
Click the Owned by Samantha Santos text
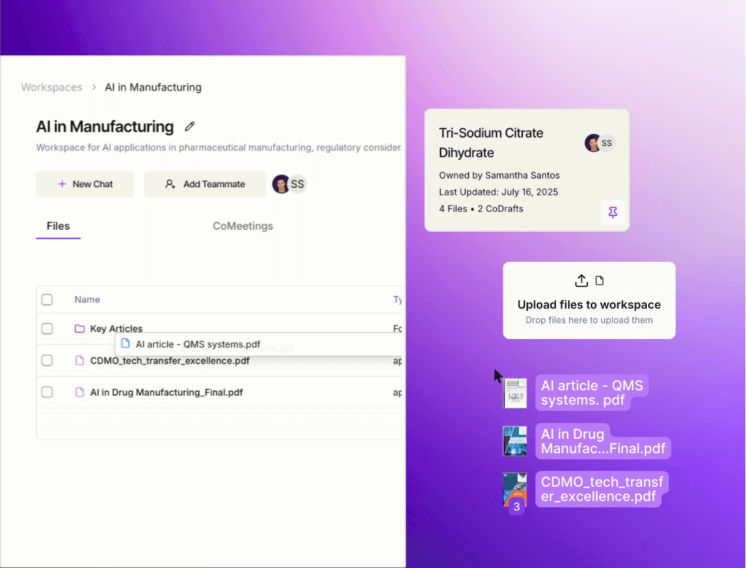coord(499,176)
